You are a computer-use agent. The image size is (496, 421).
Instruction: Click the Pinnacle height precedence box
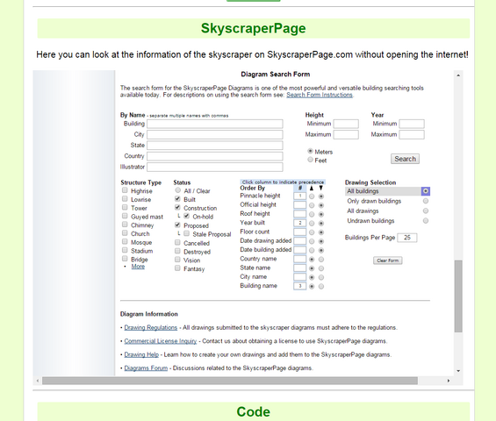299,196
